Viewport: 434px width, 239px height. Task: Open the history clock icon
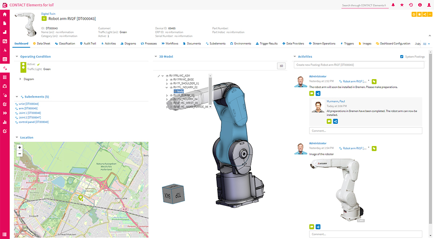click(x=411, y=5)
